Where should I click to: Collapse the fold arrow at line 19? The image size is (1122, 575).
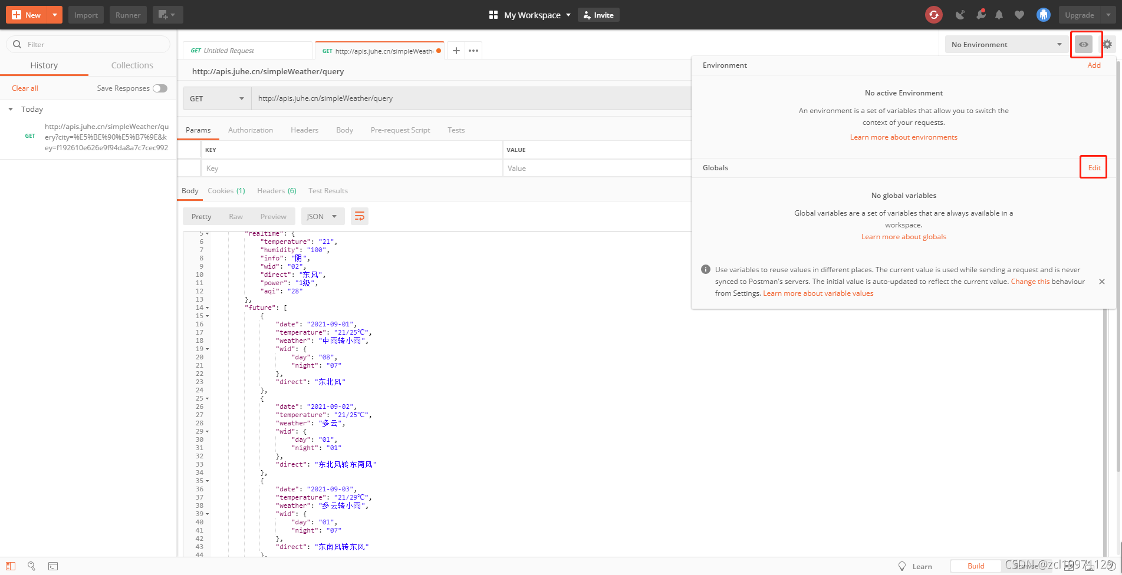[x=207, y=349]
